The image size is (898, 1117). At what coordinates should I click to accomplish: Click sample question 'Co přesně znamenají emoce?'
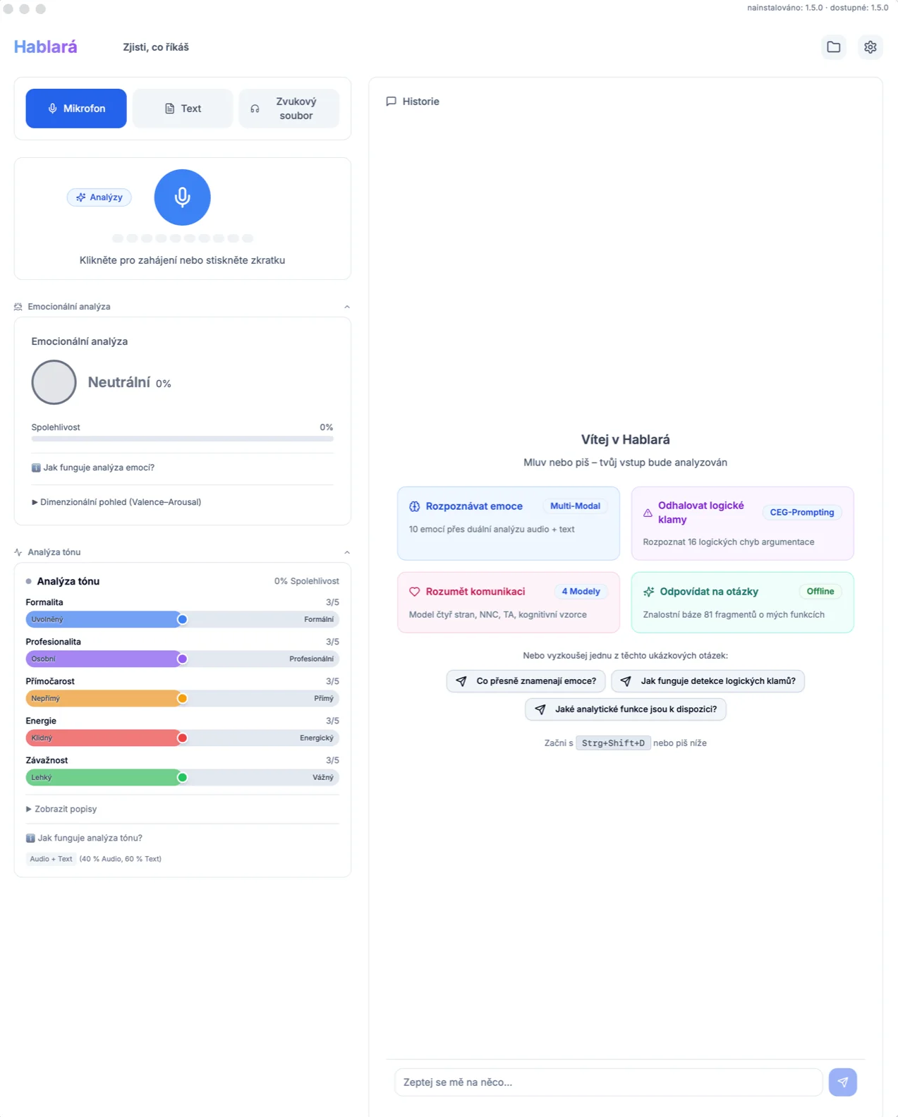(526, 681)
